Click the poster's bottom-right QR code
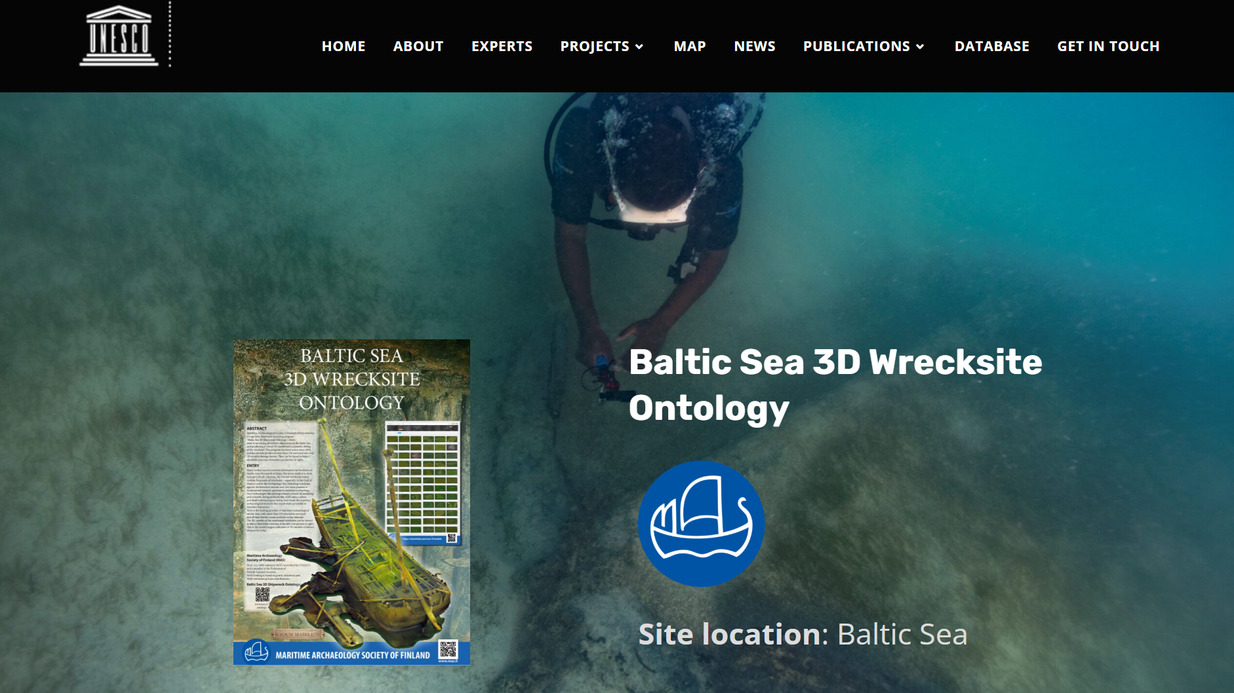This screenshot has height=693, width=1234. coord(448,650)
